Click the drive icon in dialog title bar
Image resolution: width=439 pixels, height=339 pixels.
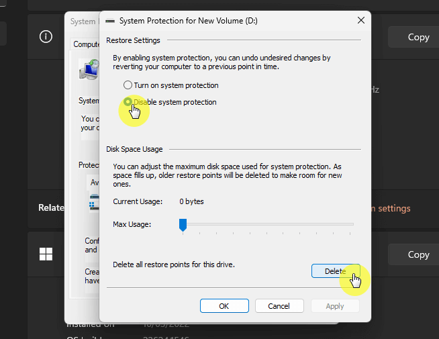click(x=110, y=21)
